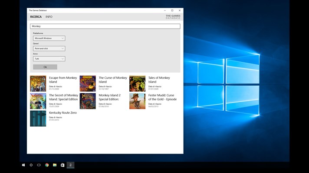The image size is (309, 173).
Task: Select the title The Curse of Monkey Island
Action: click(x=113, y=80)
